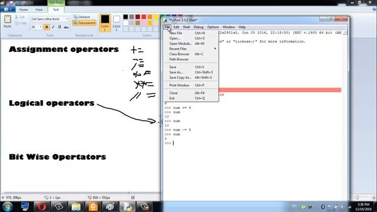Toggle Strikethrough text formatting in Paint
This screenshot has width=377, height=212.
coord(66,27)
